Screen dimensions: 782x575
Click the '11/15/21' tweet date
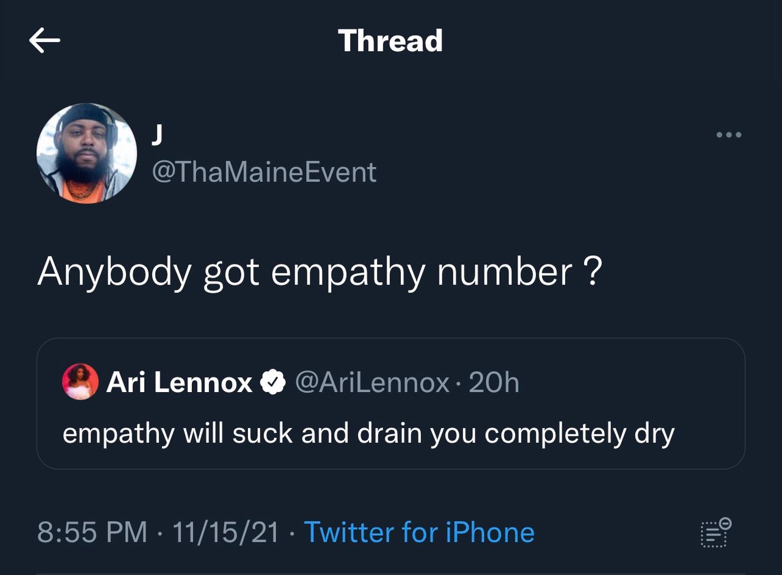[225, 532]
